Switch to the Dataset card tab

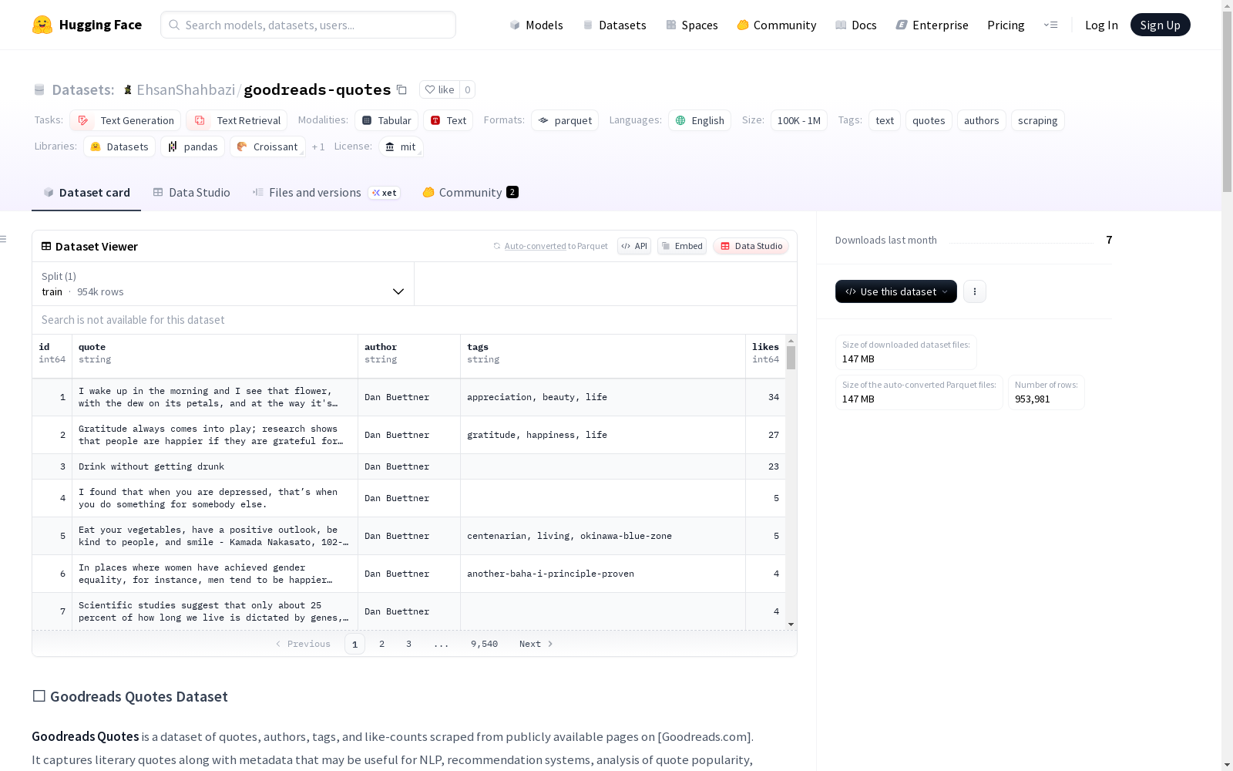click(x=86, y=193)
